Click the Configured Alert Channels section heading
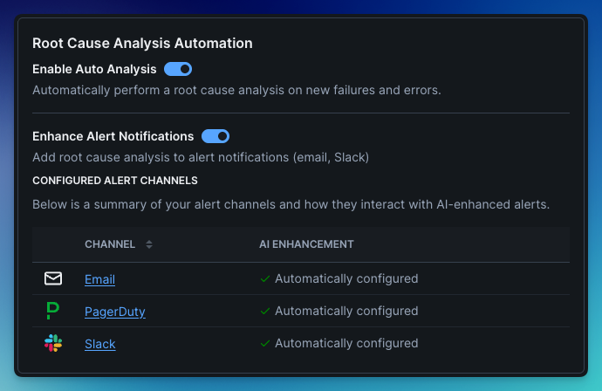This screenshot has height=391, width=602. pos(114,181)
